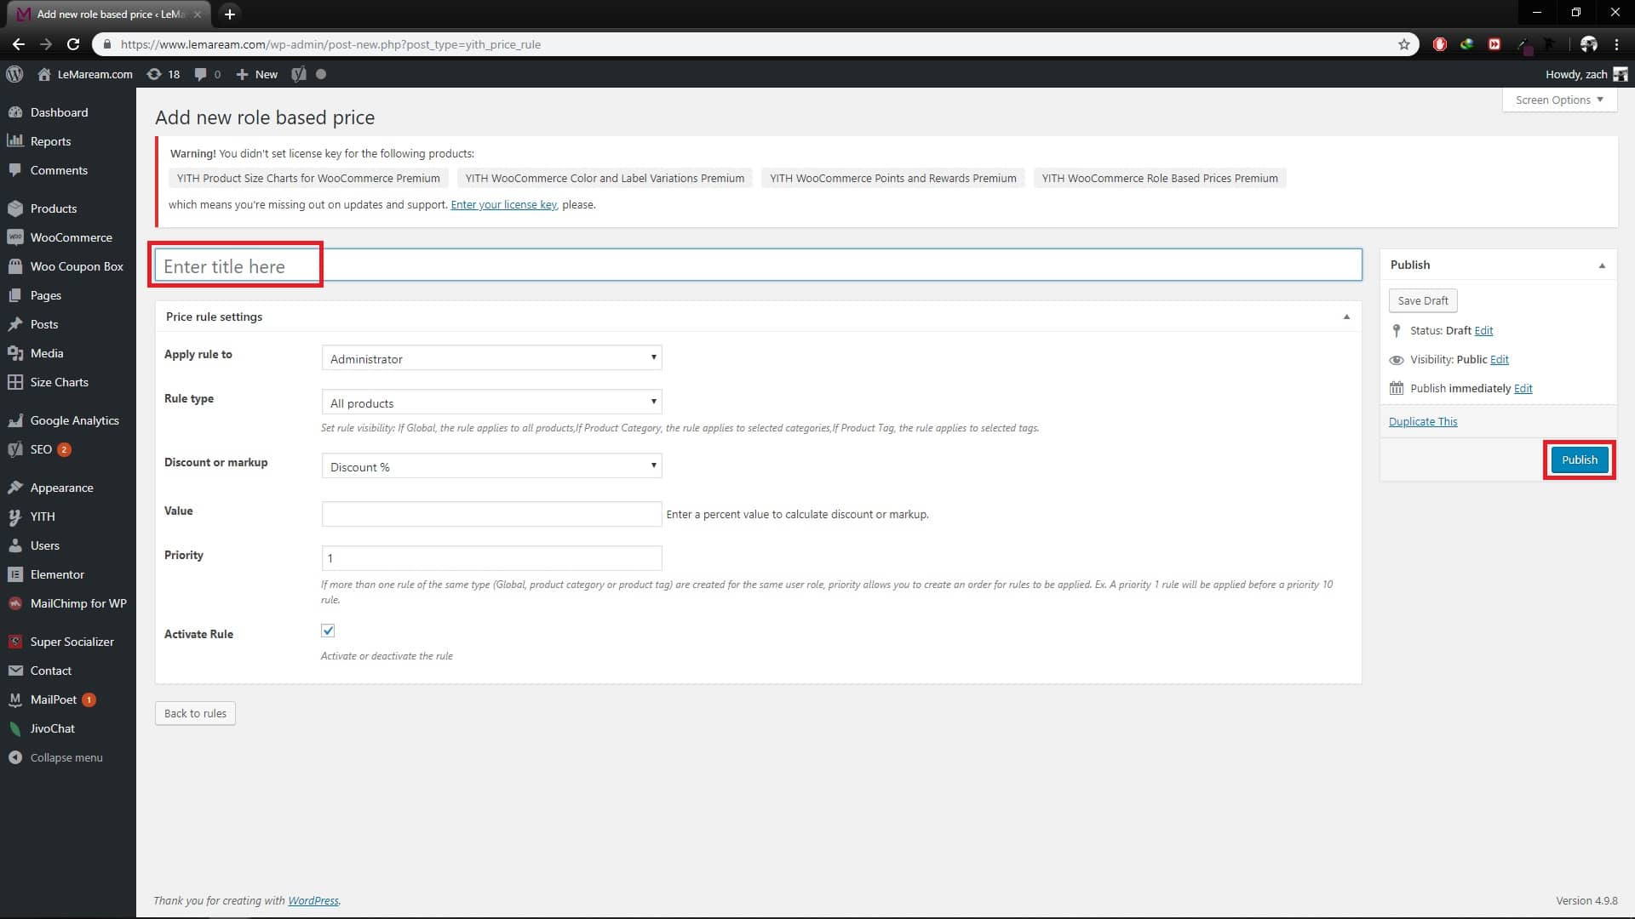Open the Rule type All products dropdown
The height and width of the screenshot is (919, 1635).
pyautogui.click(x=491, y=402)
